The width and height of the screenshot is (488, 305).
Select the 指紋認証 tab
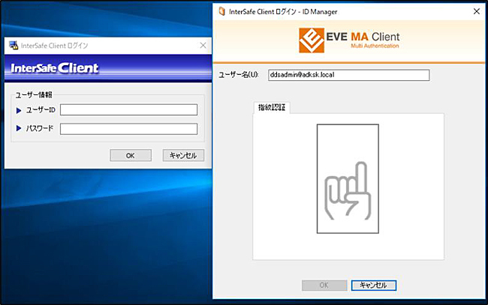(x=273, y=108)
